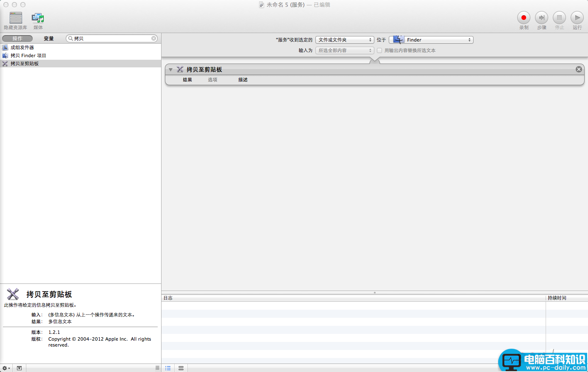Start recording with the 录制 button
Image resolution: width=588 pixels, height=372 pixels.
(524, 18)
